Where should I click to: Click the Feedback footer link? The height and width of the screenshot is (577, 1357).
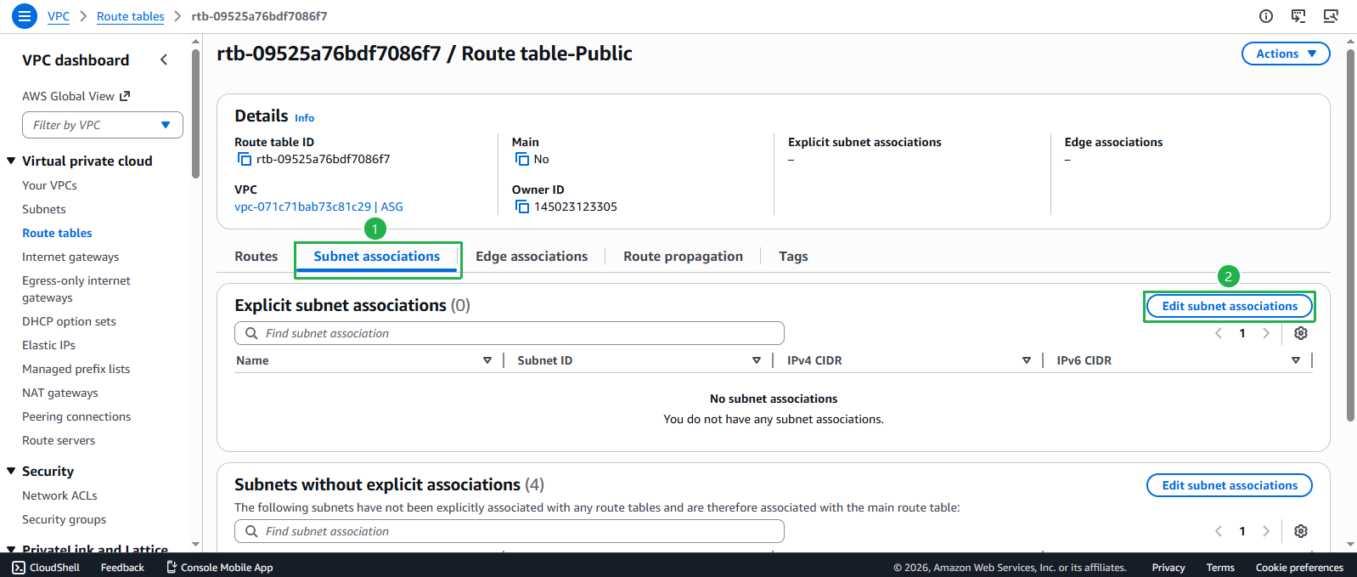pos(122,567)
